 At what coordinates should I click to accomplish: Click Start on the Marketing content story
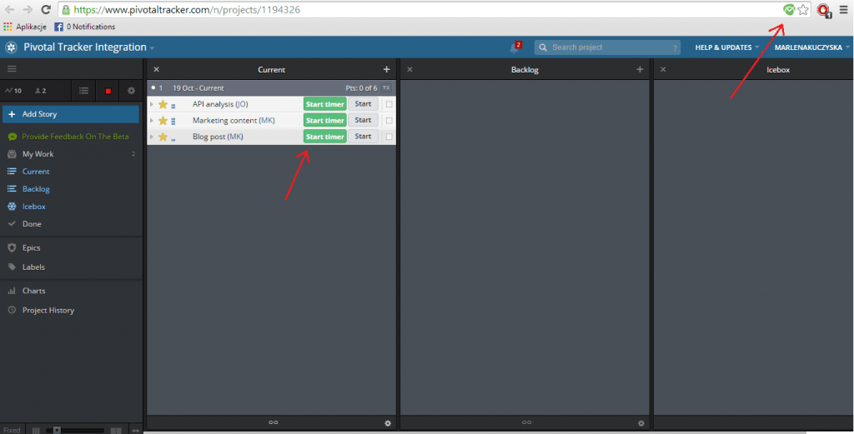363,120
